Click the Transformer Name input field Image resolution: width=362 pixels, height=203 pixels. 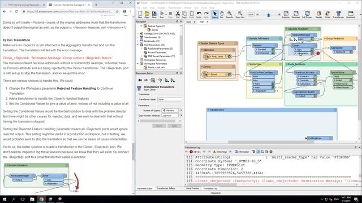(x=170, y=99)
